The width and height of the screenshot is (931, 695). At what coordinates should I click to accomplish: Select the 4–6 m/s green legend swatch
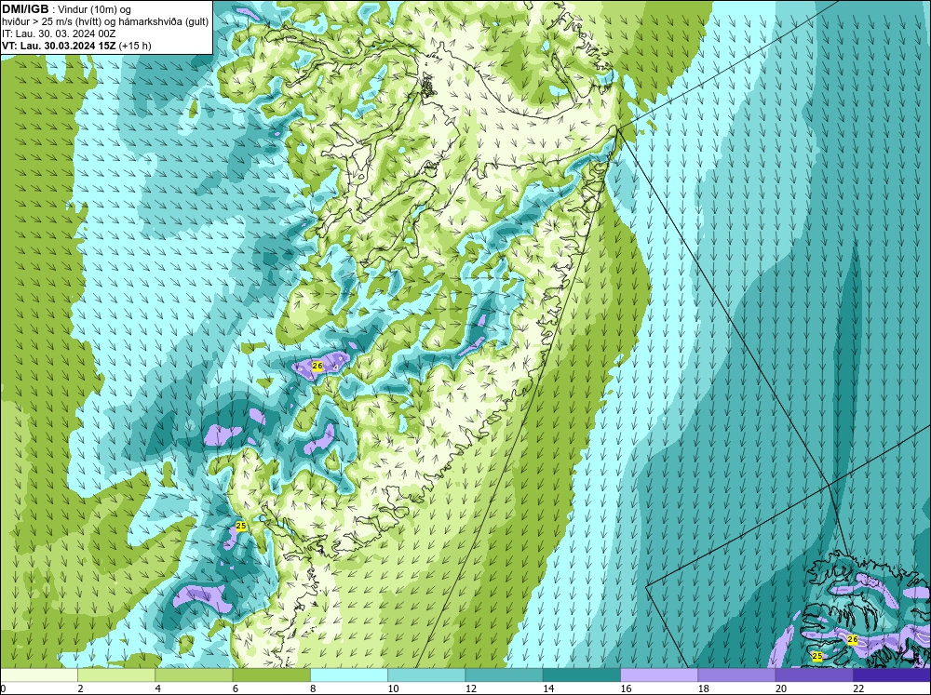[x=195, y=675]
